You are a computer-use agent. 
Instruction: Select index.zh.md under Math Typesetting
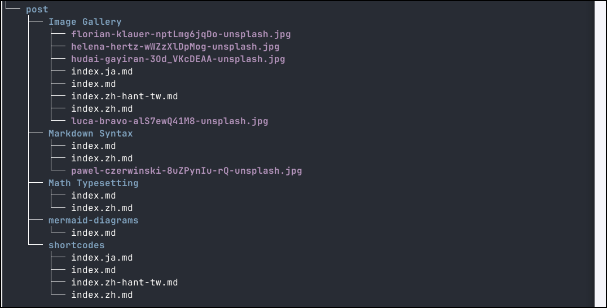(102, 208)
